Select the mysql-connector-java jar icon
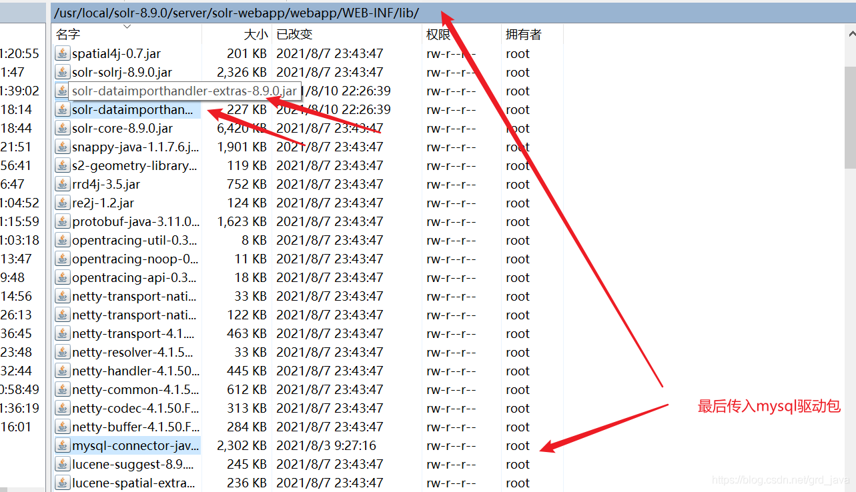 coord(63,445)
